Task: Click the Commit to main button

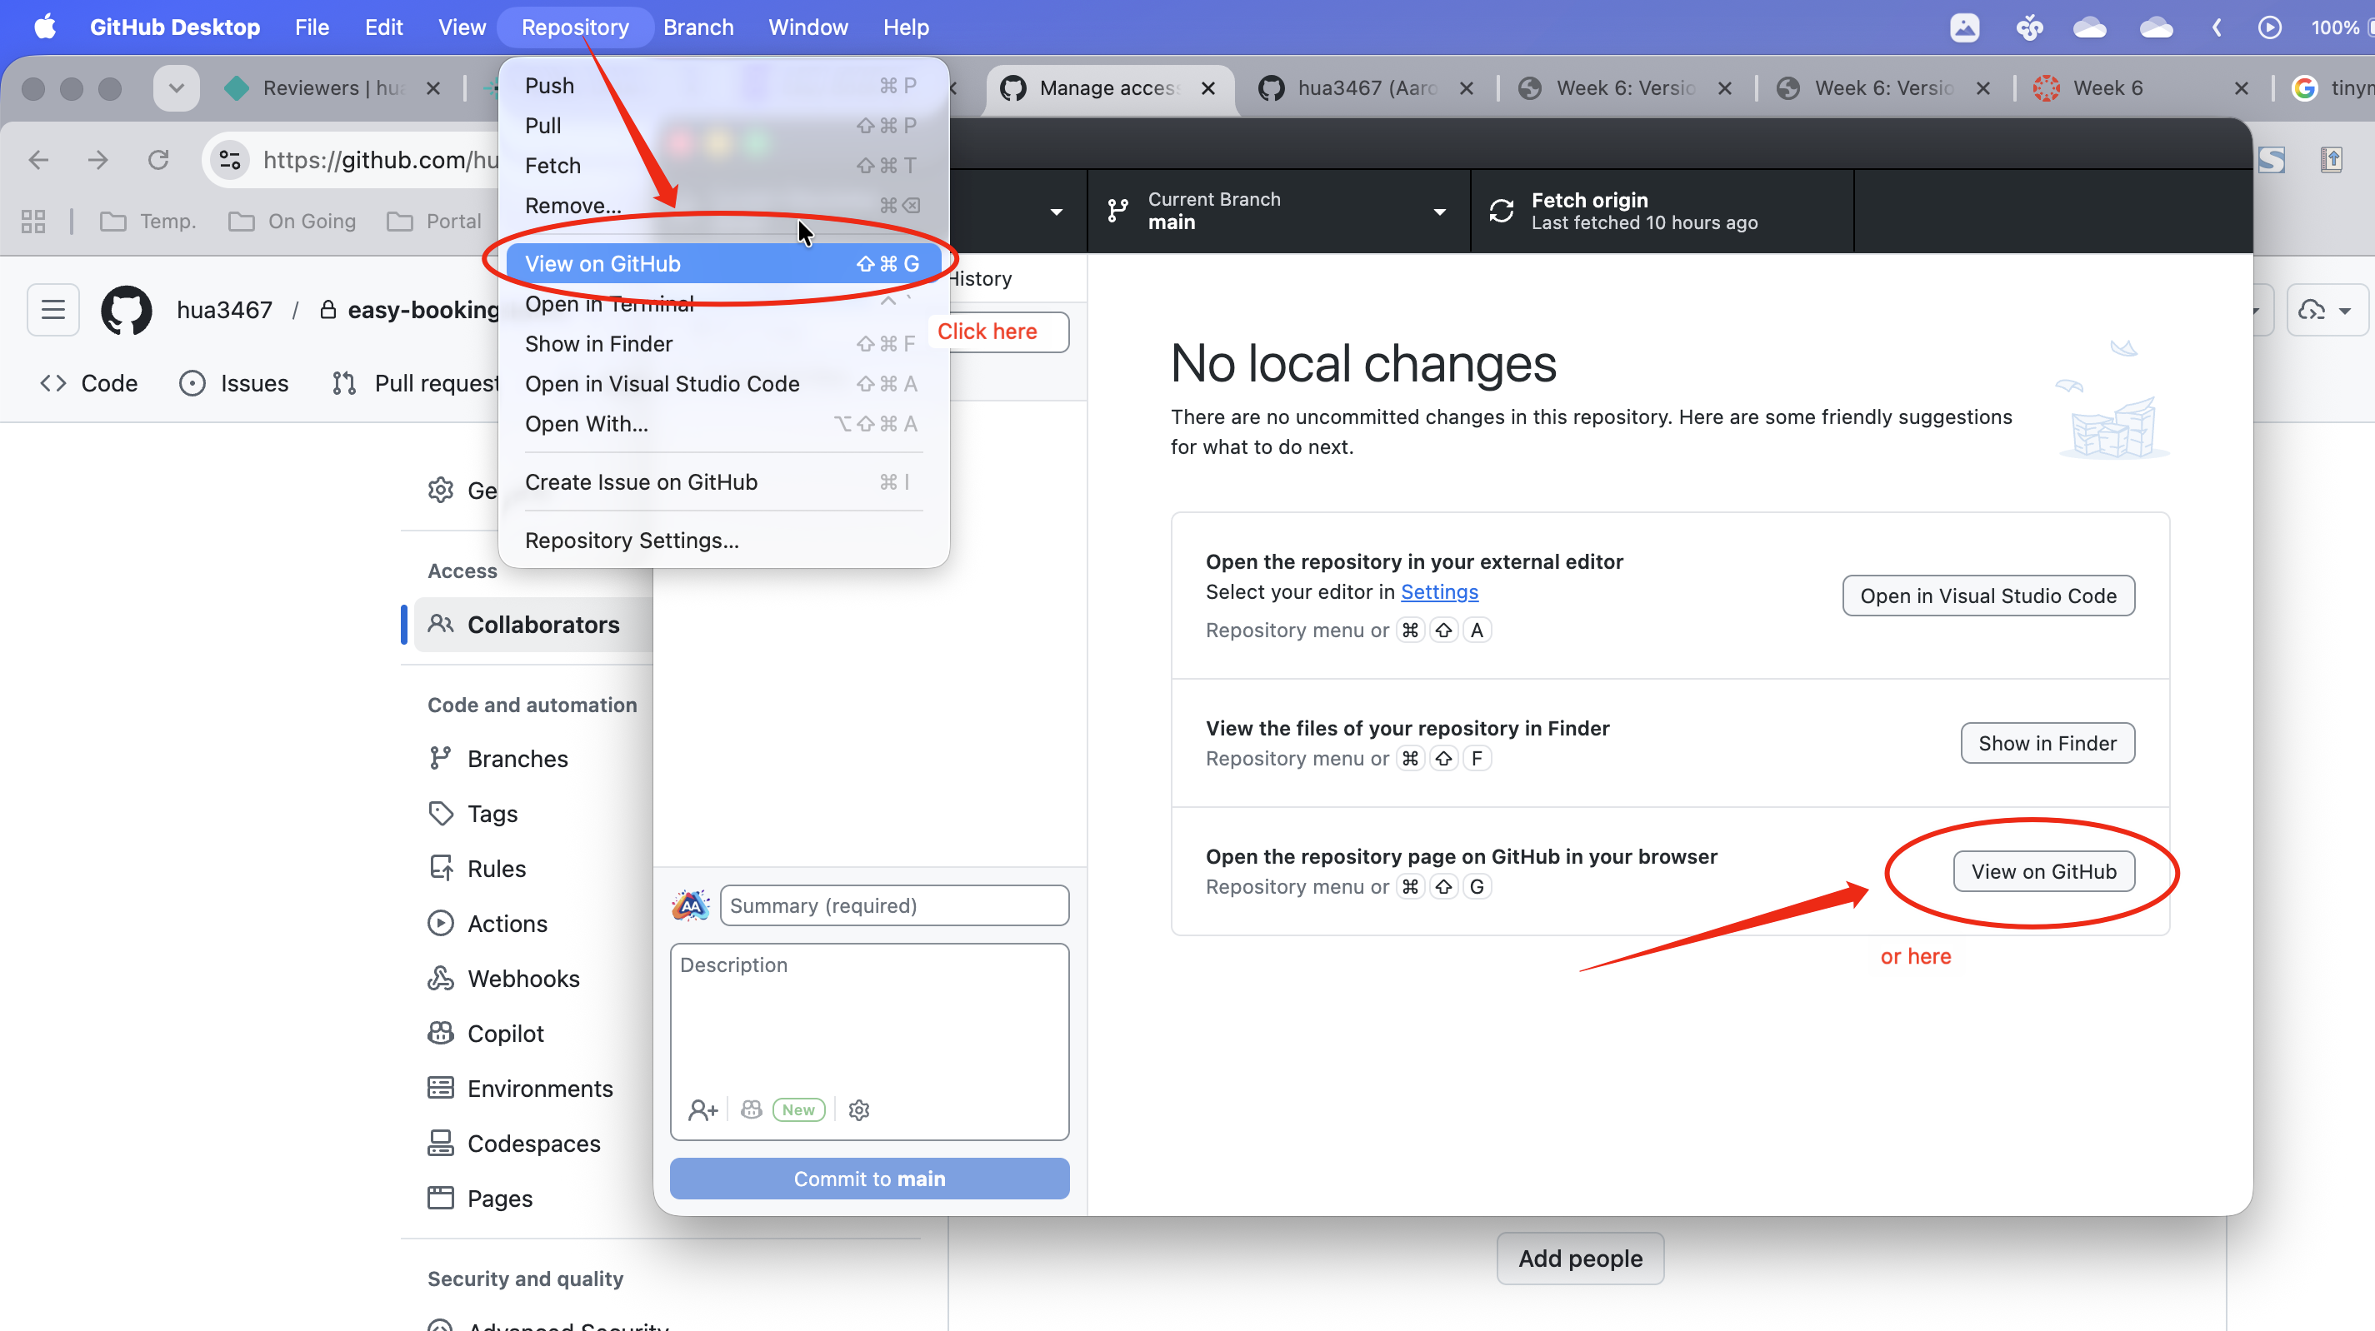Action: [869, 1178]
